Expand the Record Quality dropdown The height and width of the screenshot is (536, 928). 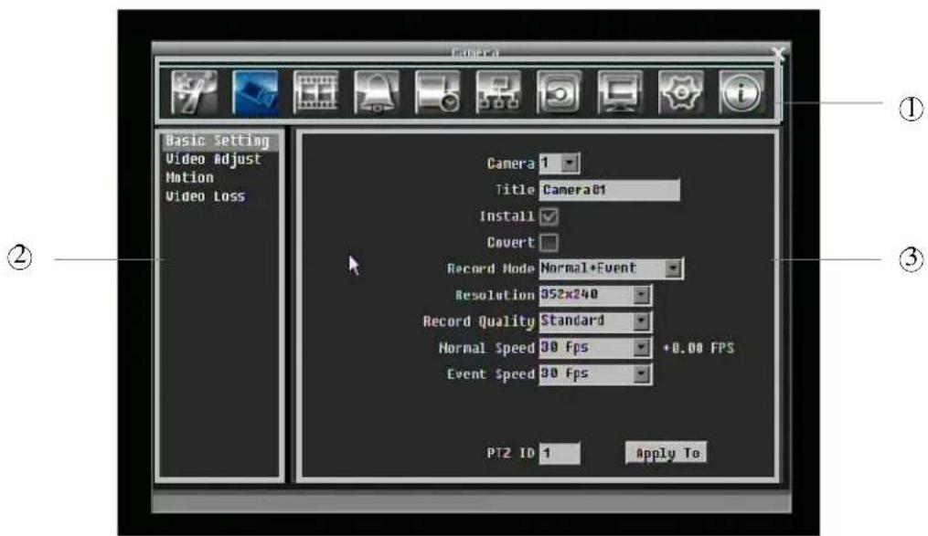point(595,321)
